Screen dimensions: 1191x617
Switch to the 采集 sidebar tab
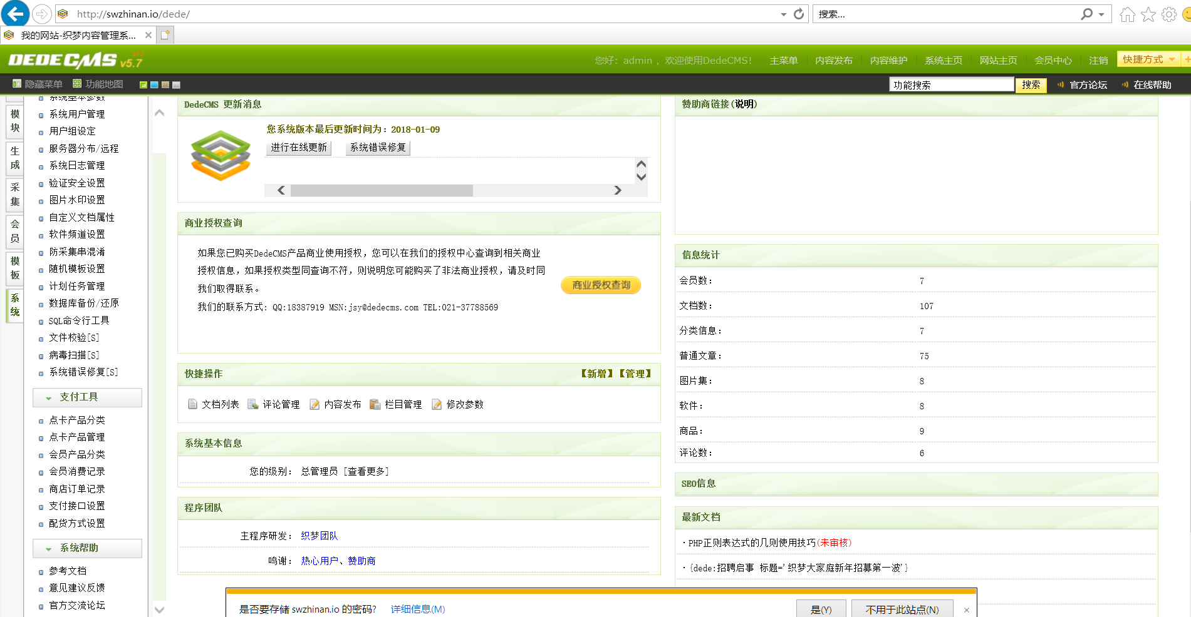[x=15, y=195]
